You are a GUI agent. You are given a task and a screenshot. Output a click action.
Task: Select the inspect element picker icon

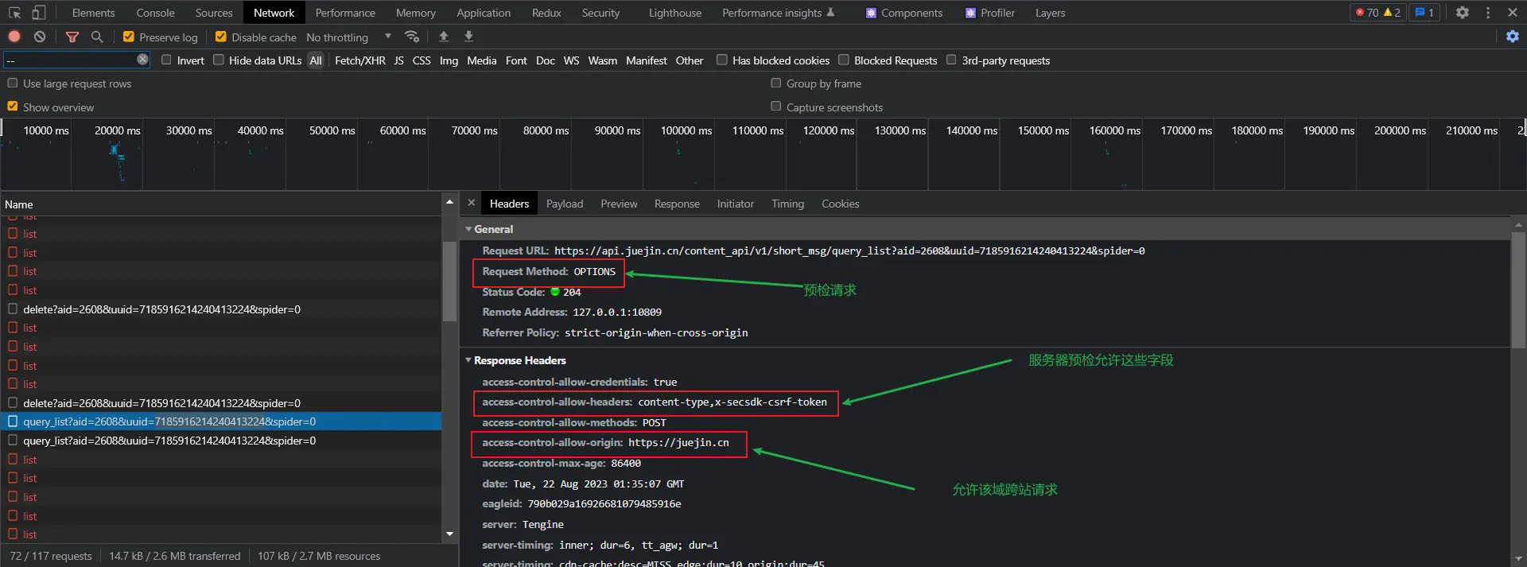[14, 13]
